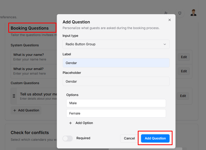
Task: Edit the custom meeting question
Action: (x=183, y=96)
